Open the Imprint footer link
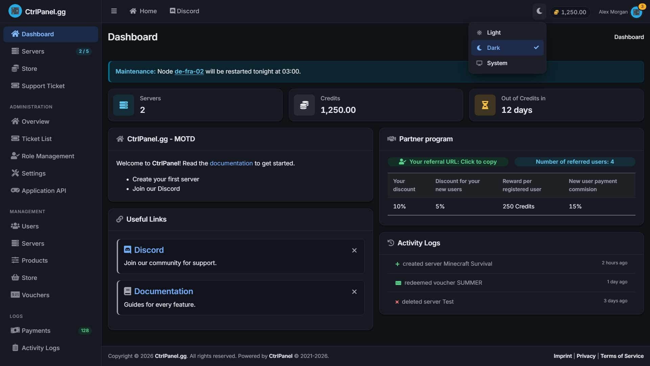The width and height of the screenshot is (650, 366). coord(563,356)
